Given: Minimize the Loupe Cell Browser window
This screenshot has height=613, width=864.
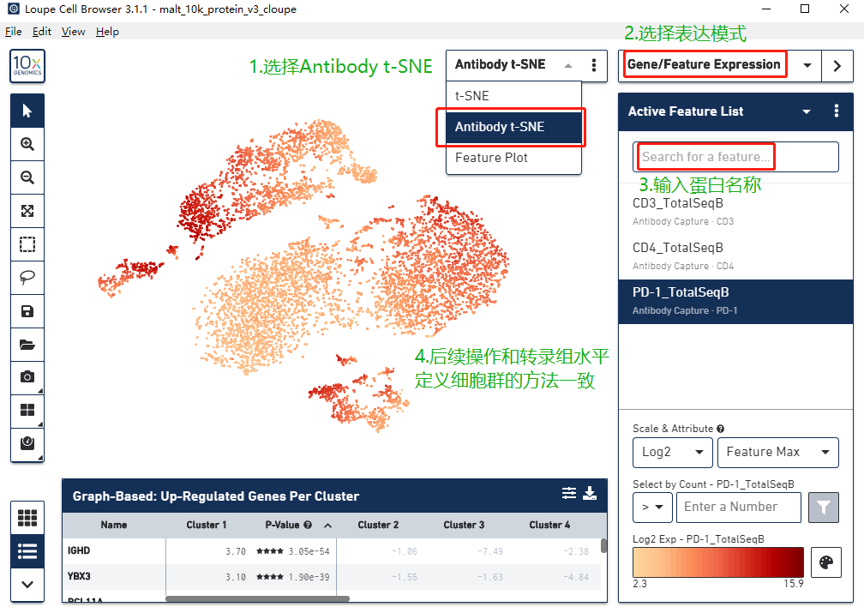Looking at the screenshot, I should pos(766,9).
